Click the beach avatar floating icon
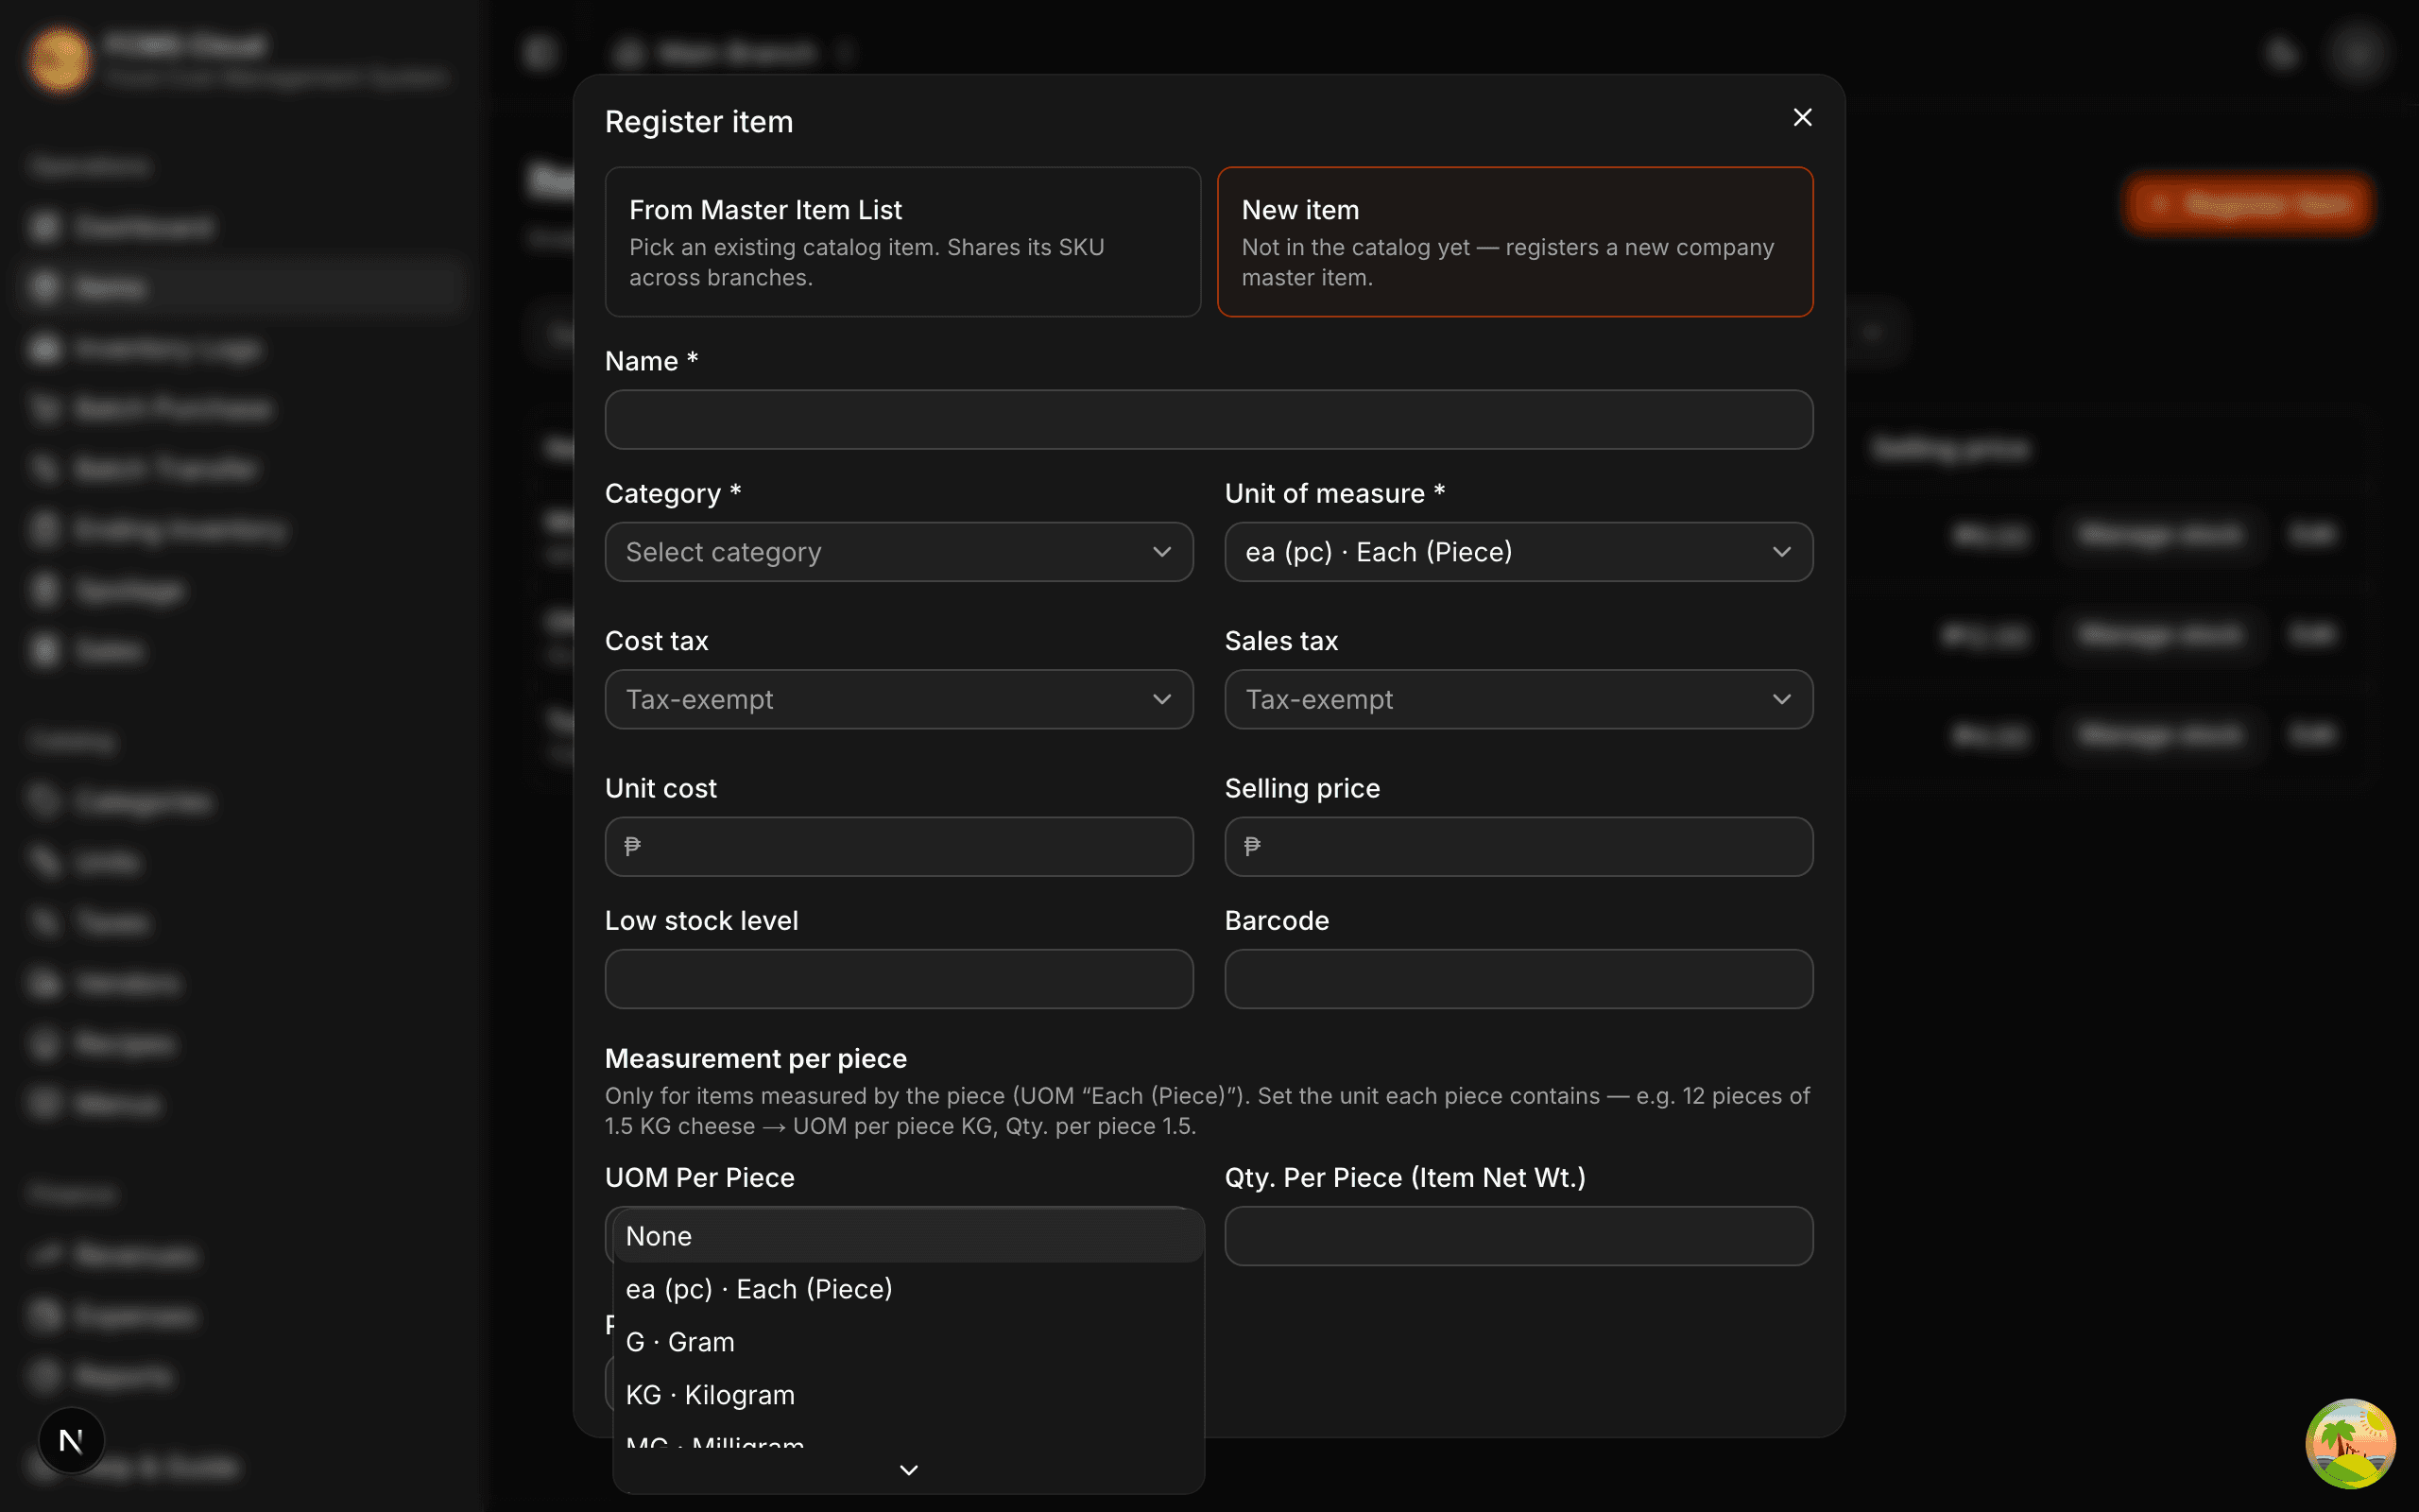The width and height of the screenshot is (2419, 1512). [2350, 1444]
